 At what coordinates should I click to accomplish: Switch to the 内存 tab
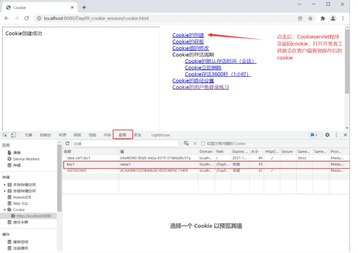107,135
